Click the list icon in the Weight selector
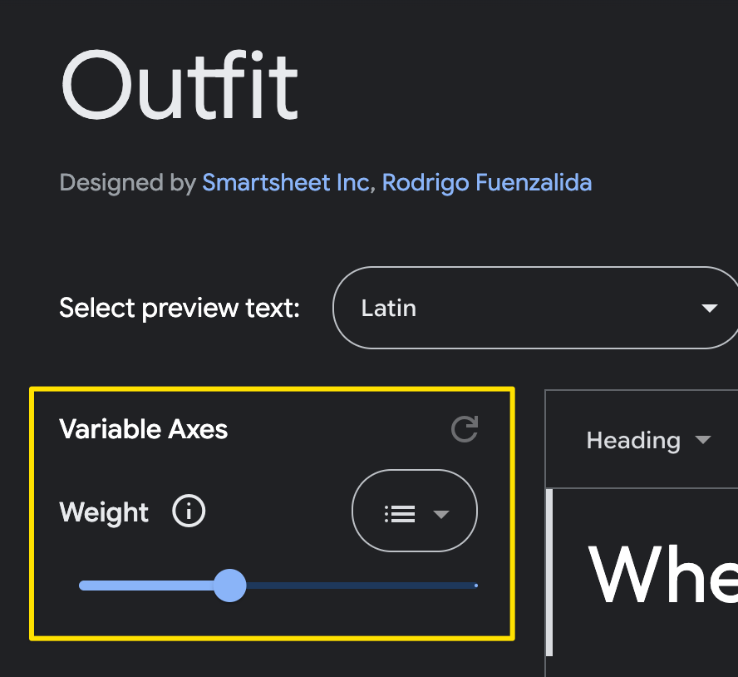 tap(400, 513)
